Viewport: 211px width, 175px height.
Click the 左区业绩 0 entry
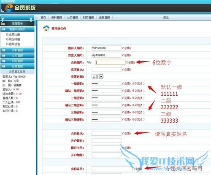(10, 107)
